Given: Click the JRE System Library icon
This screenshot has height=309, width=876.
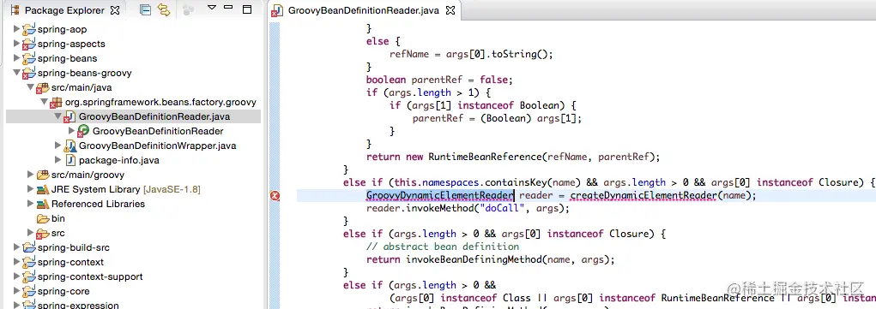Looking at the screenshot, I should tap(42, 190).
